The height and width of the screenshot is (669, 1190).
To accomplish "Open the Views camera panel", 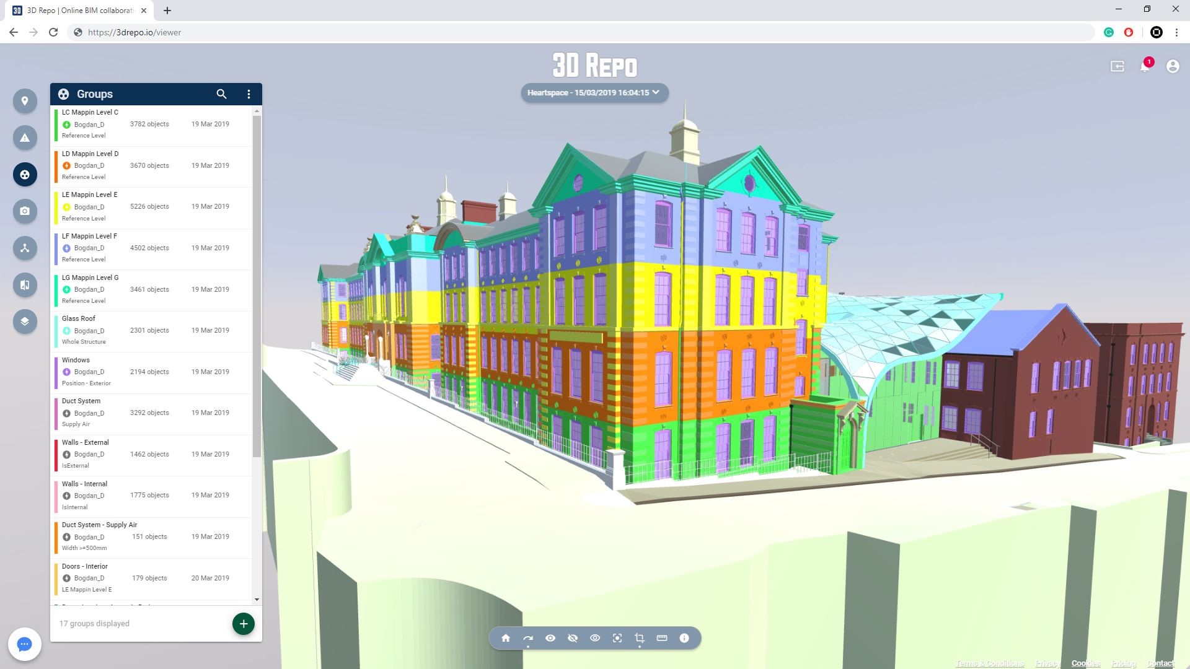I will pos(25,211).
